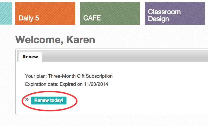
Task: Switch to the Renew tab
Action: (x=30, y=57)
